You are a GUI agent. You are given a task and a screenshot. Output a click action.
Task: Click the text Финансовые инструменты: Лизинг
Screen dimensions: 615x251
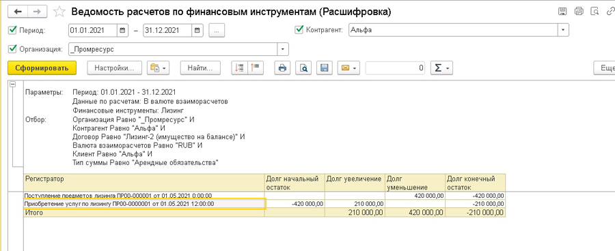tap(128, 110)
